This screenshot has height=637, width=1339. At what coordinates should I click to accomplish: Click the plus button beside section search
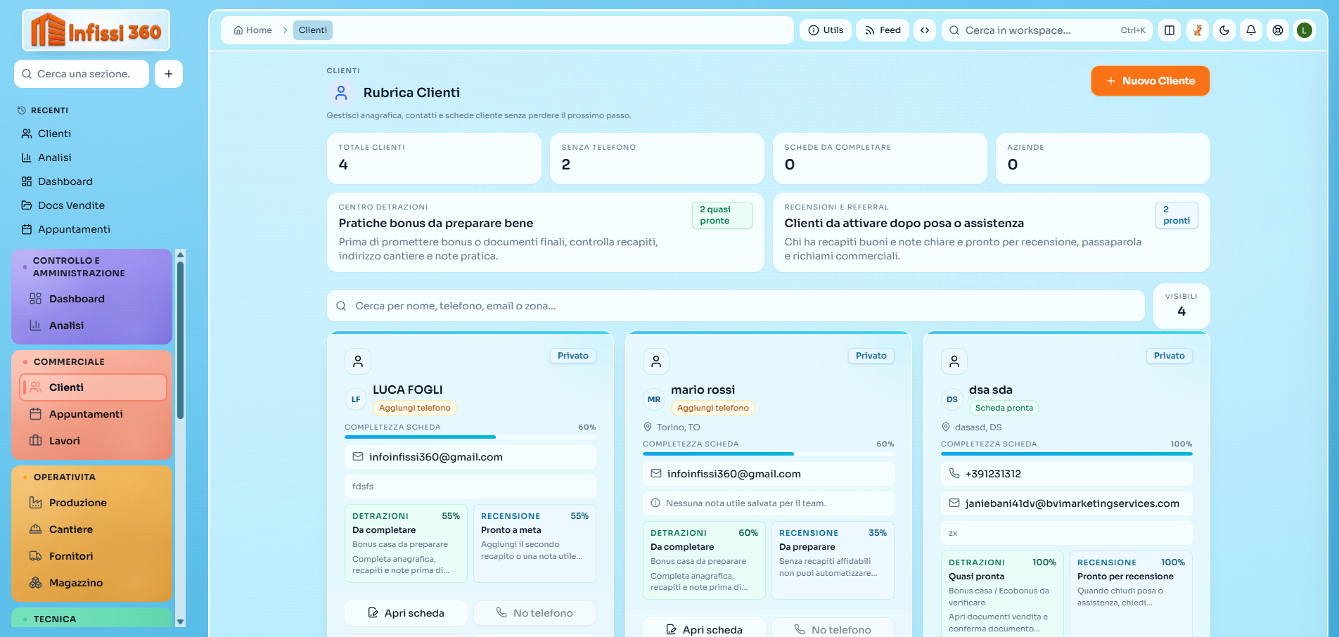[169, 74]
